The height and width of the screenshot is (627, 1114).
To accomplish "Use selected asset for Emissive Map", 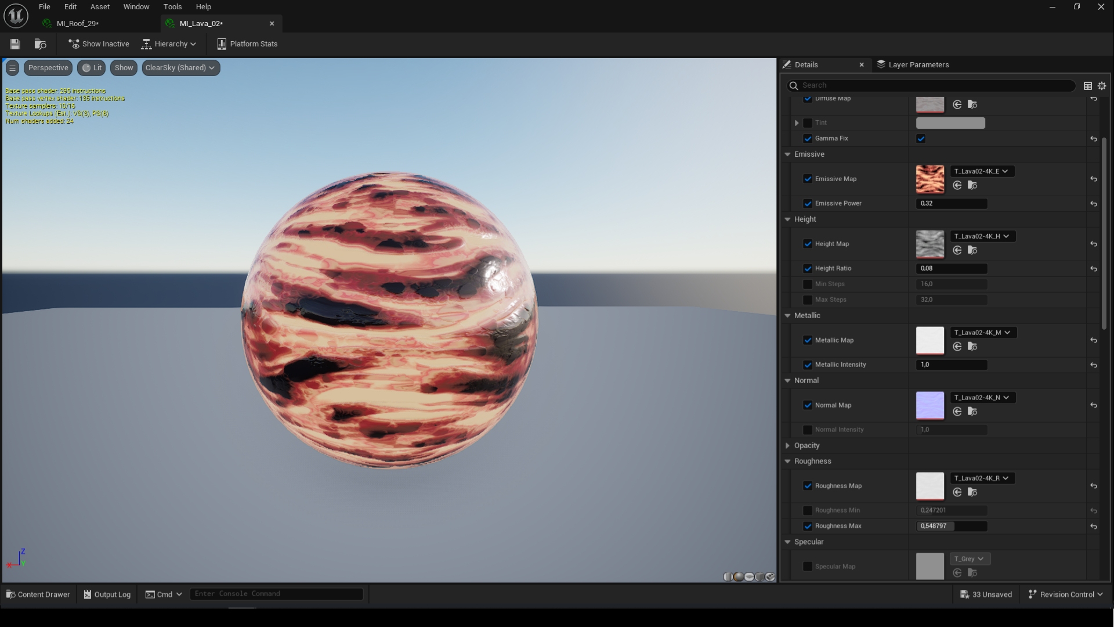I will click(957, 185).
